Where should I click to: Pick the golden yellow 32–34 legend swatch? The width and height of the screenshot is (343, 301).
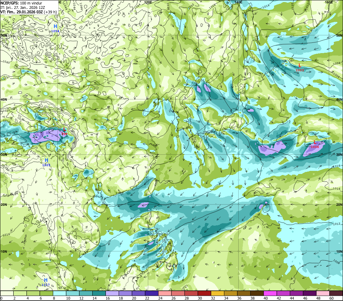tap(218, 293)
